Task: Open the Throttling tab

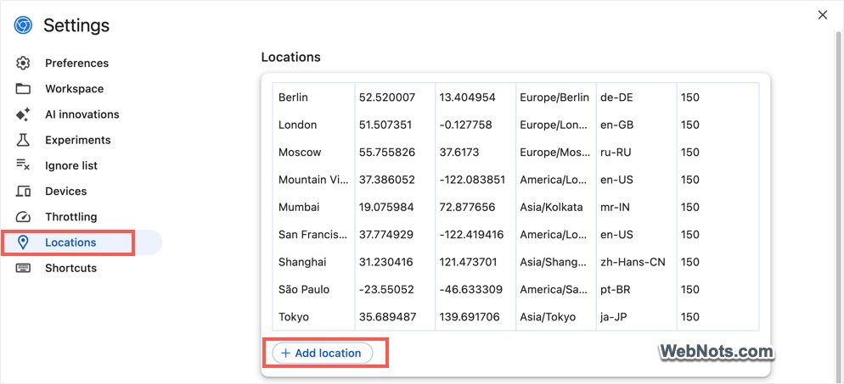Action: (x=71, y=217)
